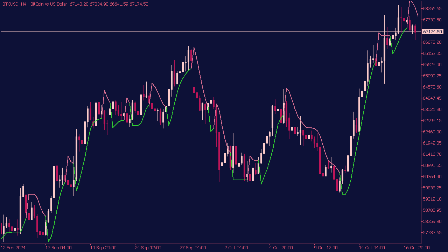Screen dimensions: 448x252
Task: Click price axis label 67730.50
Action: (x=432, y=20)
